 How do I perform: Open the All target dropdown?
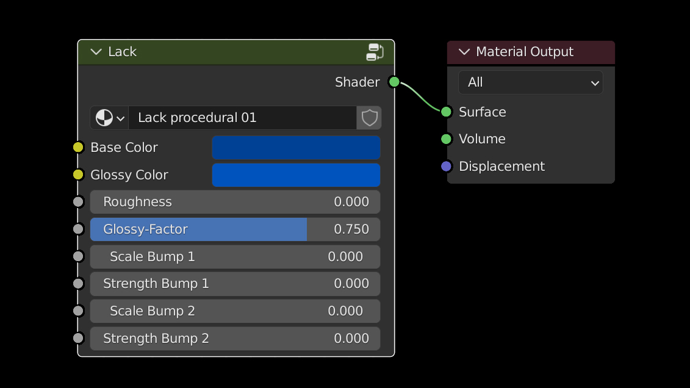[530, 82]
